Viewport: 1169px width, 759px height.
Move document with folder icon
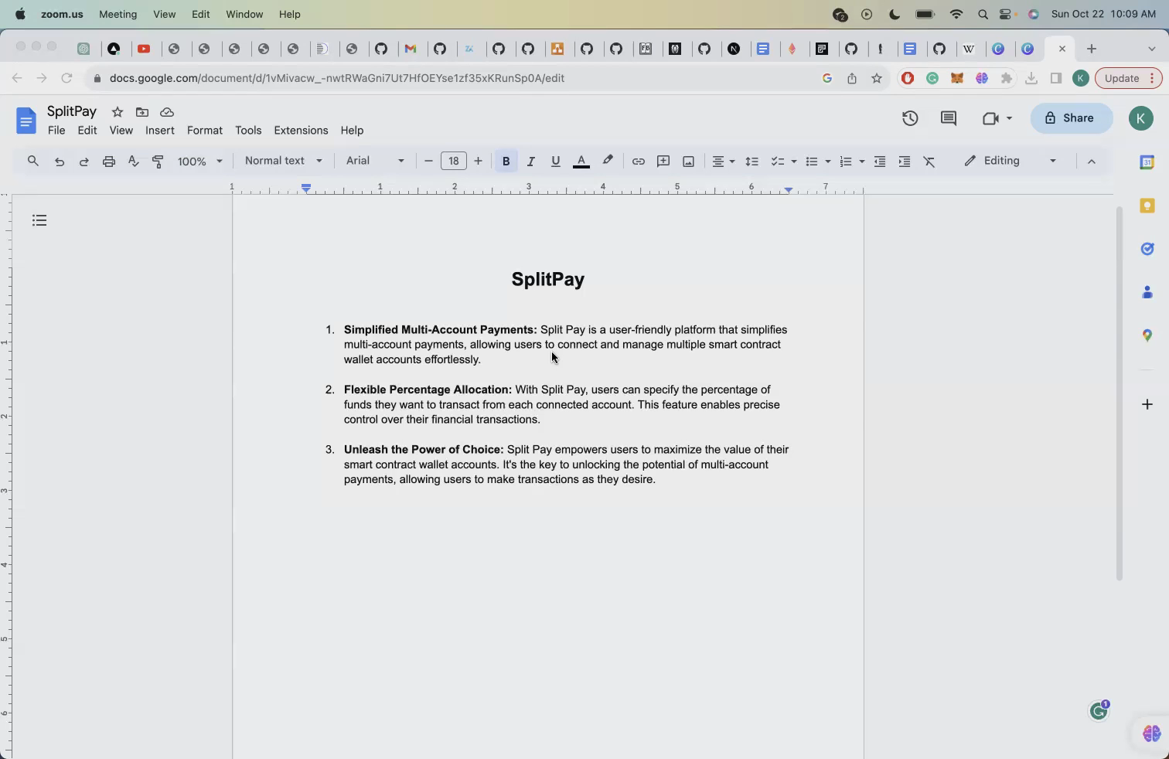(x=142, y=112)
